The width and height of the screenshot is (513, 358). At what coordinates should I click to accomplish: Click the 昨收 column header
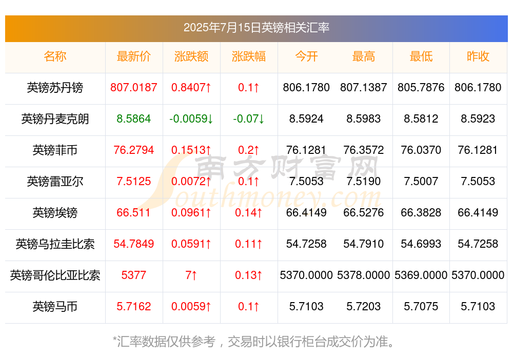(x=478, y=56)
